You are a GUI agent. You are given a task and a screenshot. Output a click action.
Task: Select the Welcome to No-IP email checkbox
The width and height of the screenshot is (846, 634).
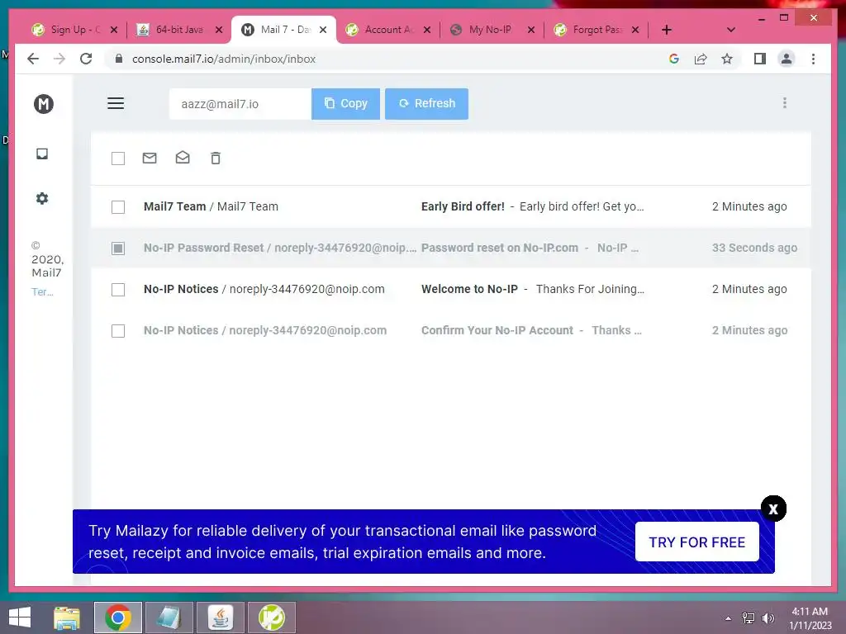coord(117,290)
